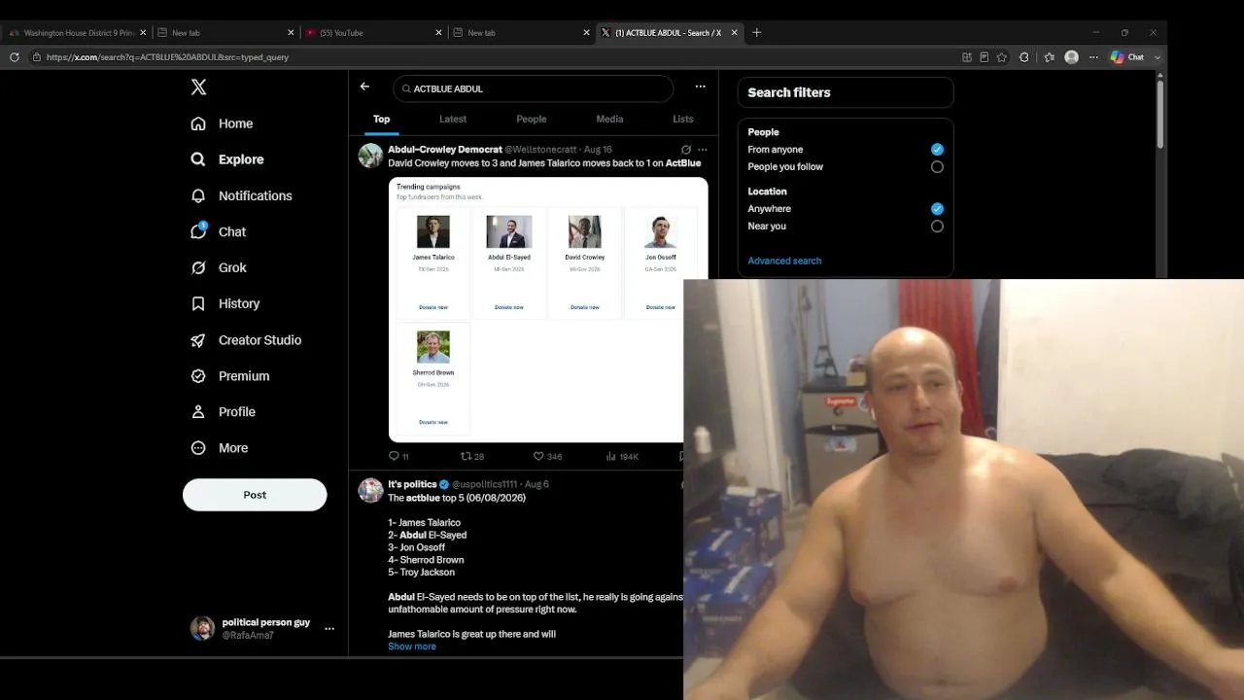Open account menu for political person guy
The height and width of the screenshot is (700, 1244).
(x=329, y=629)
